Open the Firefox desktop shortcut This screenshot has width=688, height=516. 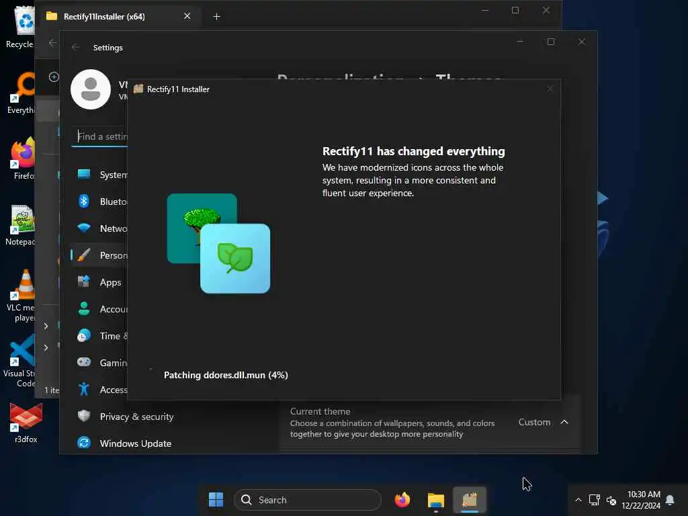23,159
